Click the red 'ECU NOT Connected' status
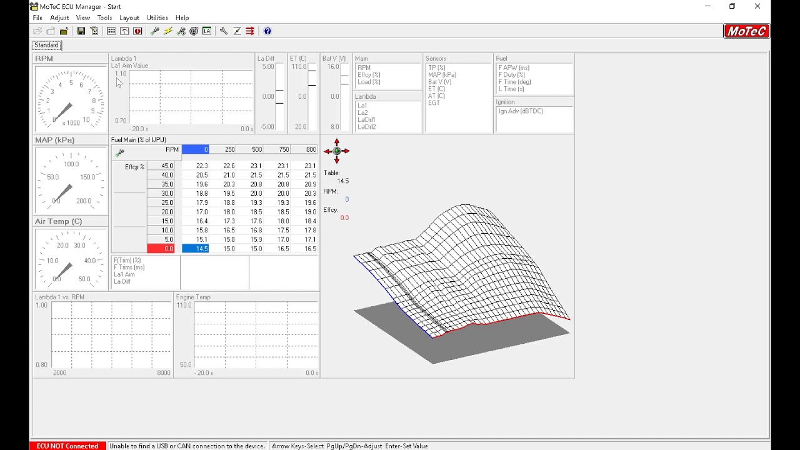This screenshot has height=450, width=800. tap(67, 446)
